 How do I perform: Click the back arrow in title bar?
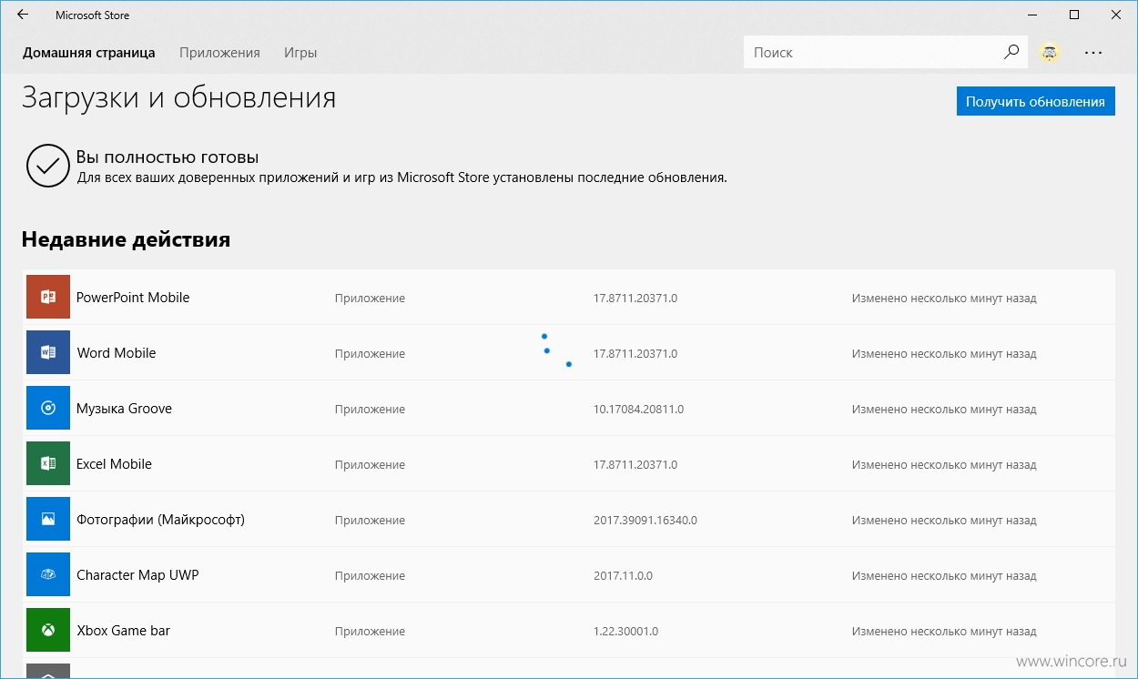pyautogui.click(x=23, y=15)
